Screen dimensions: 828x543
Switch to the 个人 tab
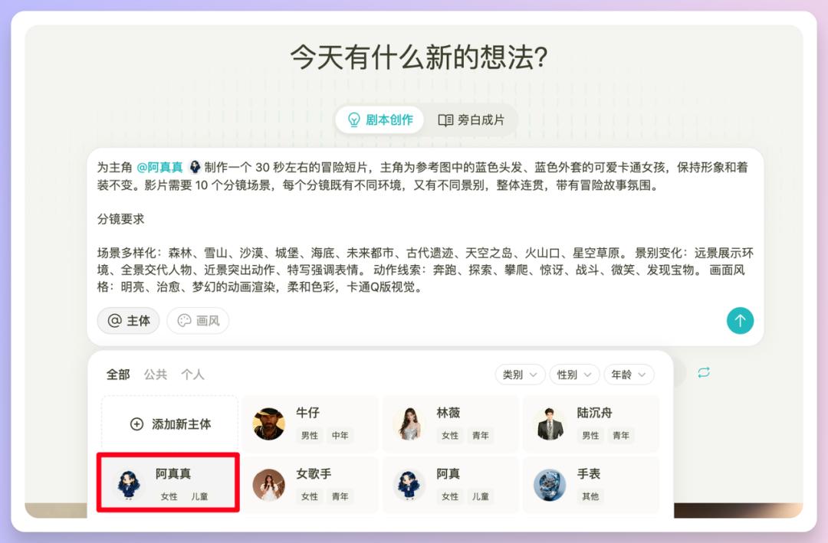(192, 375)
